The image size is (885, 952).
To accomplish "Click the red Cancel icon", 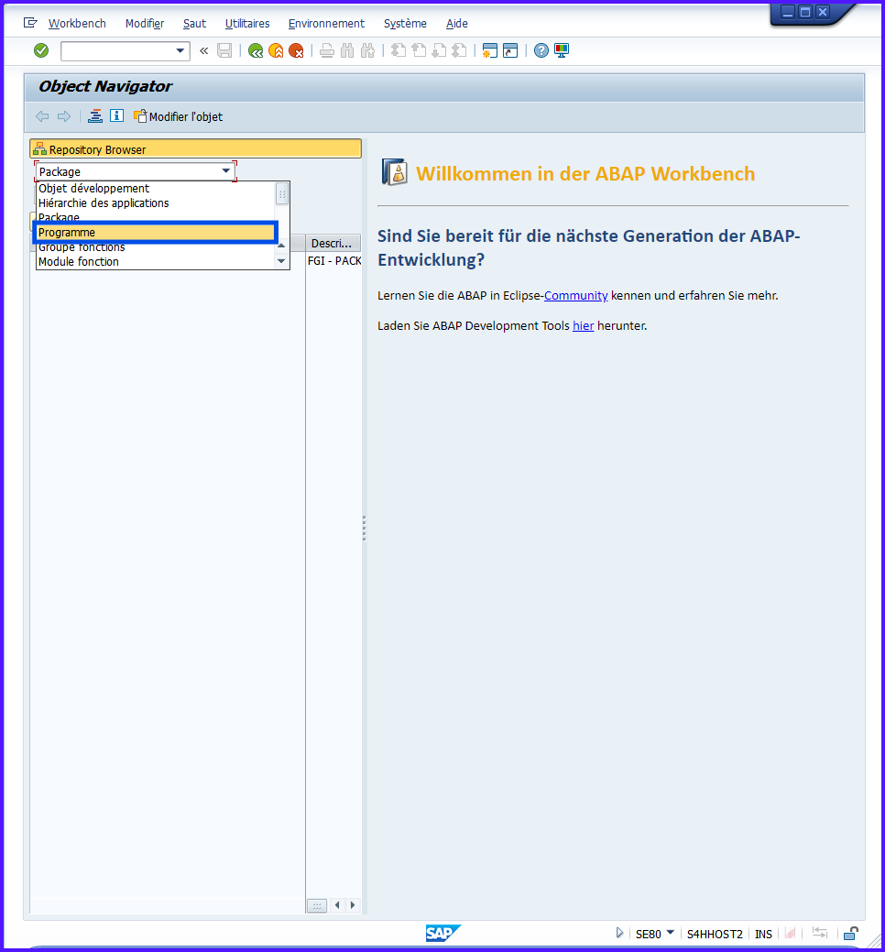I will point(296,50).
